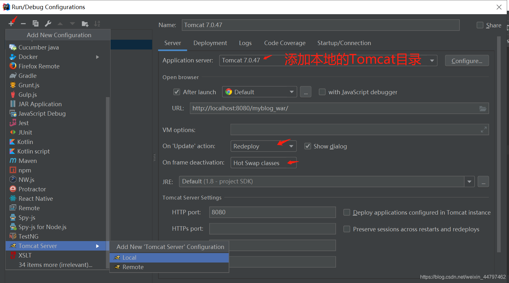Click the Copy Configuration icon
Viewport: 509px width, 283px height.
36,24
